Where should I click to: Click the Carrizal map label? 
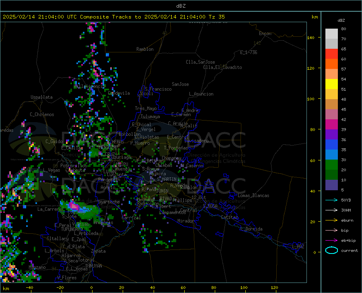point(131,218)
